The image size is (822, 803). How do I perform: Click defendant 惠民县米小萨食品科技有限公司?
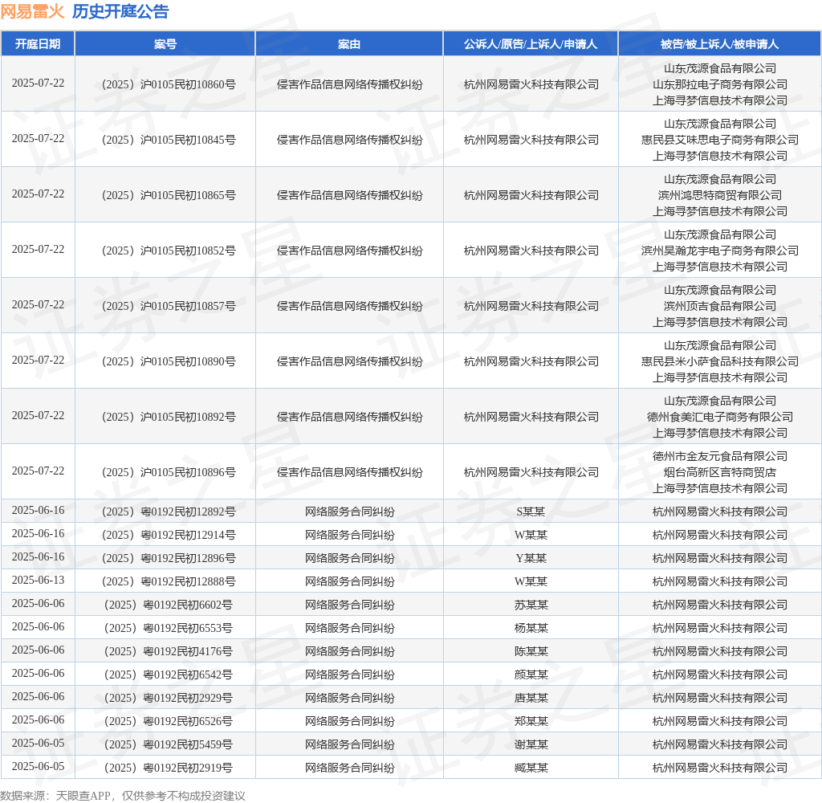720,361
